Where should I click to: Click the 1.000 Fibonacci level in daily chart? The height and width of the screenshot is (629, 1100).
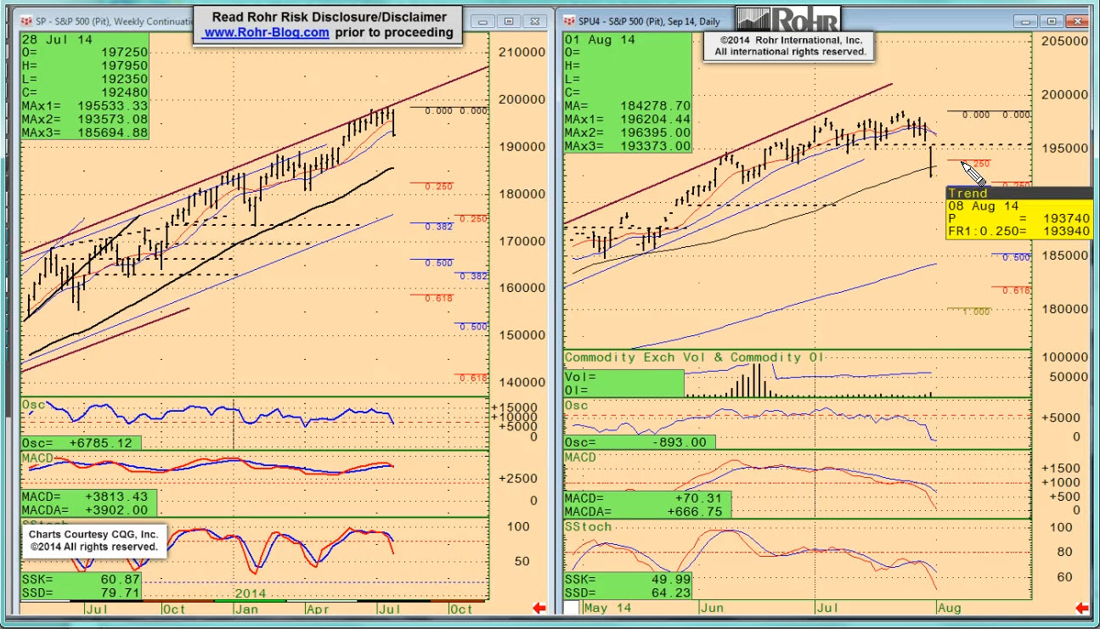click(975, 312)
